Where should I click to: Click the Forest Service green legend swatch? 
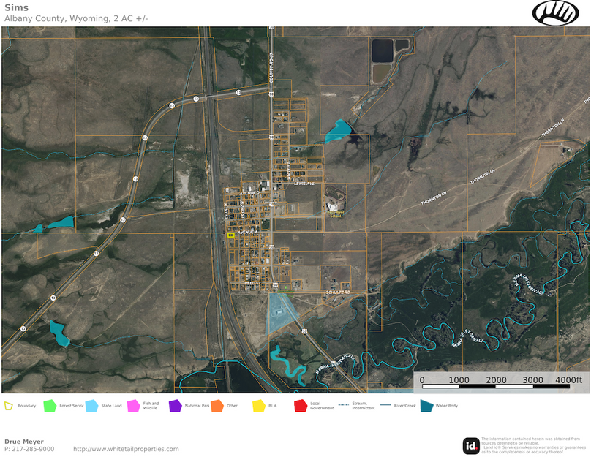[50, 405]
